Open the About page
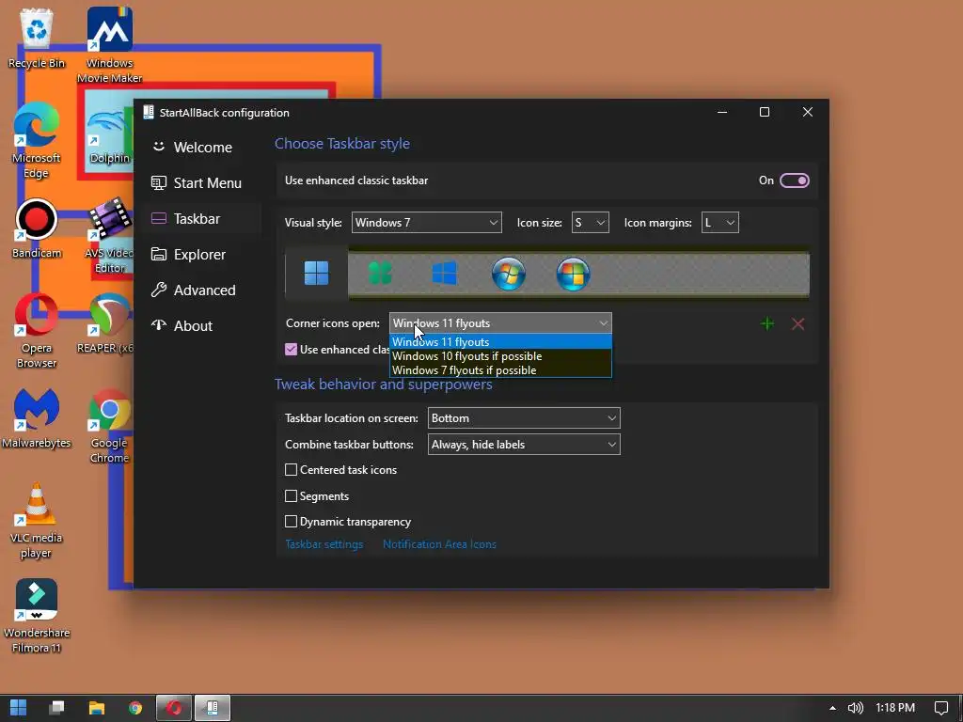Viewport: 963px width, 722px height. click(182, 325)
